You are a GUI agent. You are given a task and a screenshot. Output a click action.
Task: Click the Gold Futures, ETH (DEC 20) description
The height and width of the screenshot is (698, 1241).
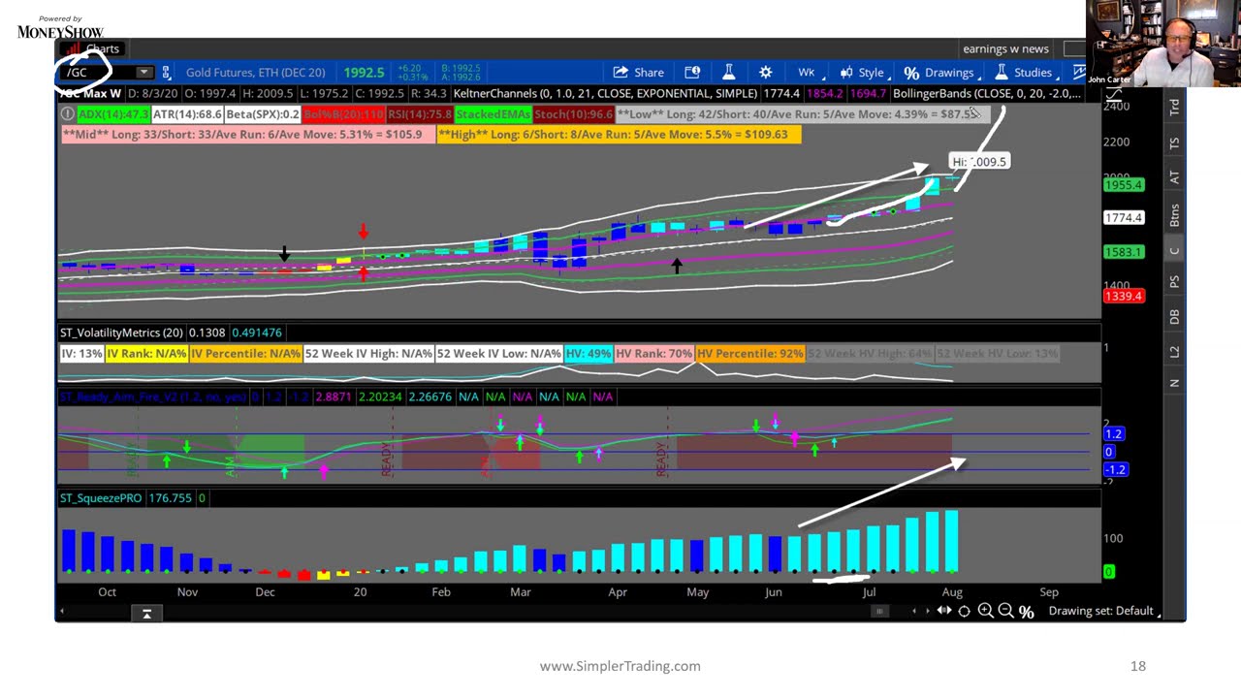[255, 73]
